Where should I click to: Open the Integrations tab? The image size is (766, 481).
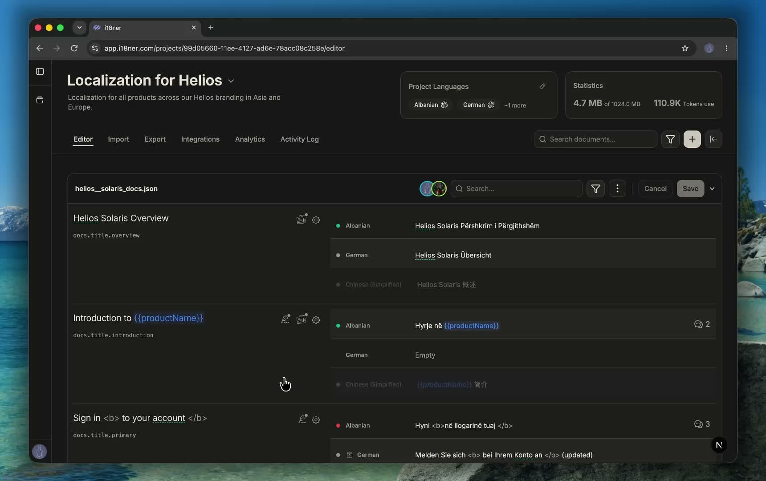(200, 139)
